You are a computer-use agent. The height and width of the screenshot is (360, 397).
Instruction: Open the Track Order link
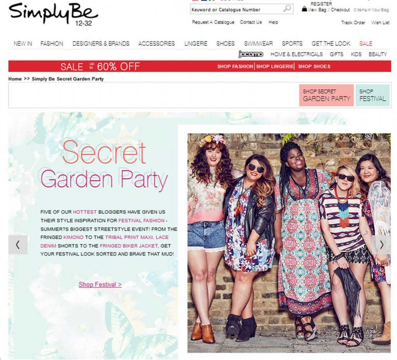click(x=353, y=22)
